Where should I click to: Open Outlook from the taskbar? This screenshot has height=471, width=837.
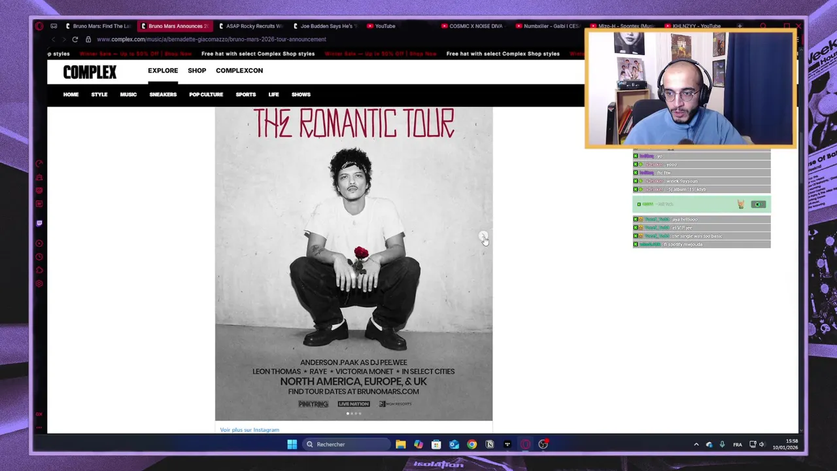[x=454, y=444]
